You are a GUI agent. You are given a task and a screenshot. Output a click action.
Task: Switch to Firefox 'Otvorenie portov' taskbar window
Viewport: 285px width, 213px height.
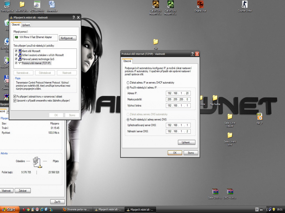[x=76, y=209]
